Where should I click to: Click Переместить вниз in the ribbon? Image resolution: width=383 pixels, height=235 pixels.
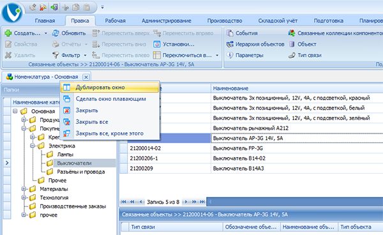pyautogui.click(x=119, y=44)
